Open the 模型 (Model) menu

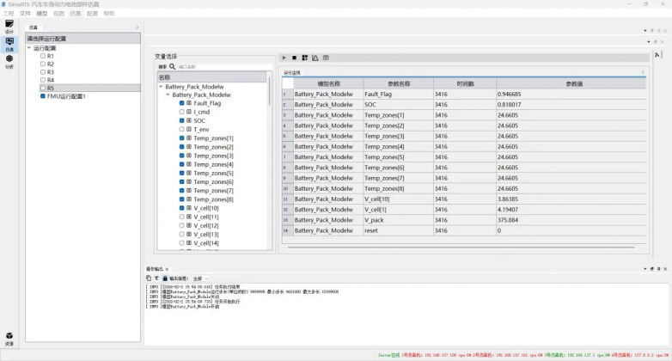point(41,14)
